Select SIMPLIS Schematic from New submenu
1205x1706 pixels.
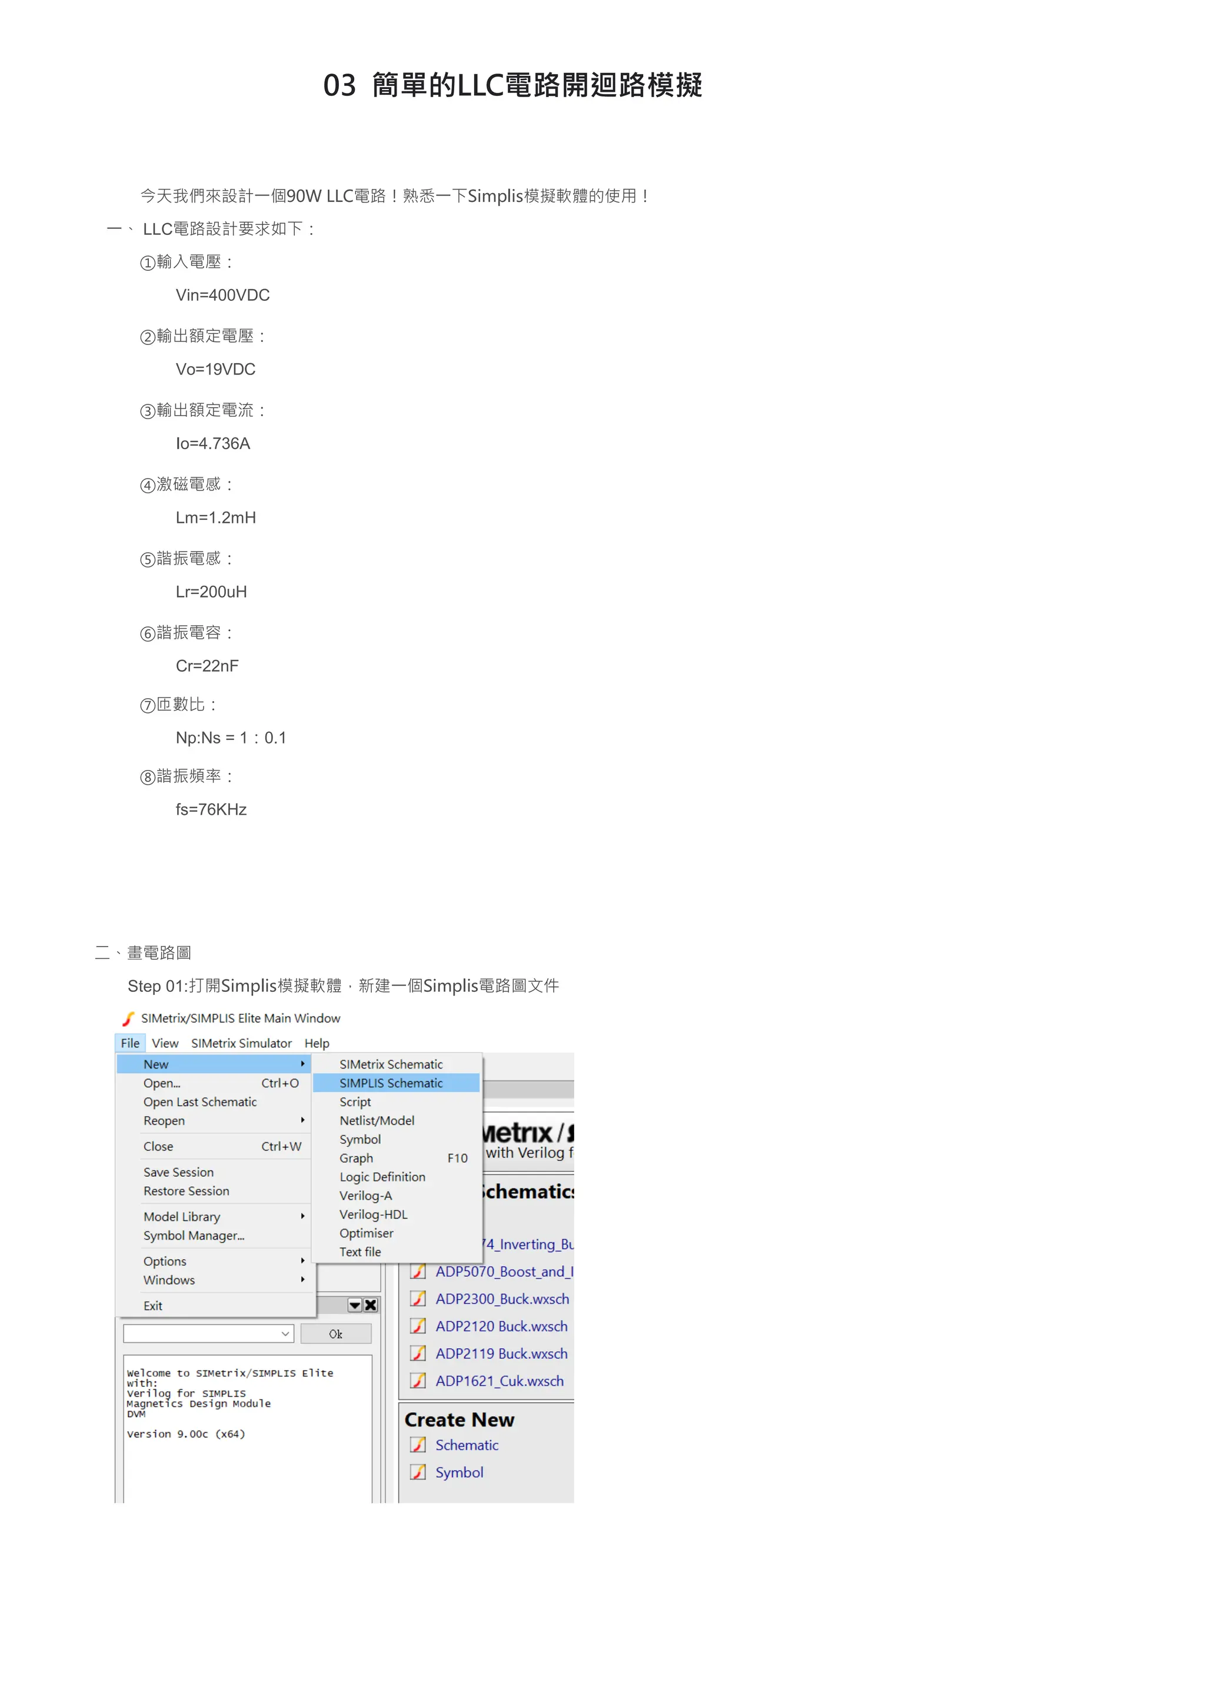coord(391,1083)
